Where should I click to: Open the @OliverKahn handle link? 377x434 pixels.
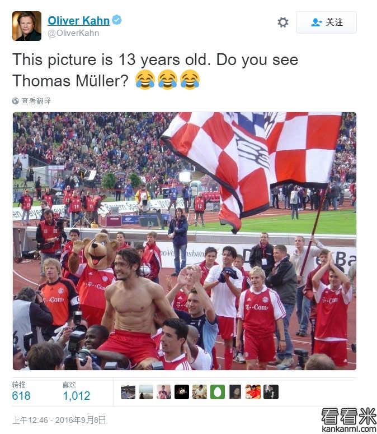point(73,33)
